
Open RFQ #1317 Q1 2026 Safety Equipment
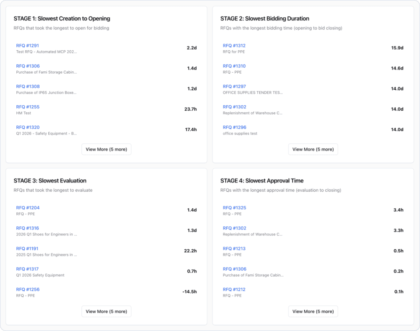pos(27,269)
